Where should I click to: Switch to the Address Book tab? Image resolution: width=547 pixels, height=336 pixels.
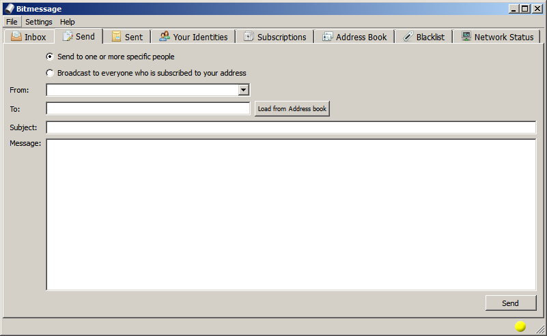(x=354, y=37)
